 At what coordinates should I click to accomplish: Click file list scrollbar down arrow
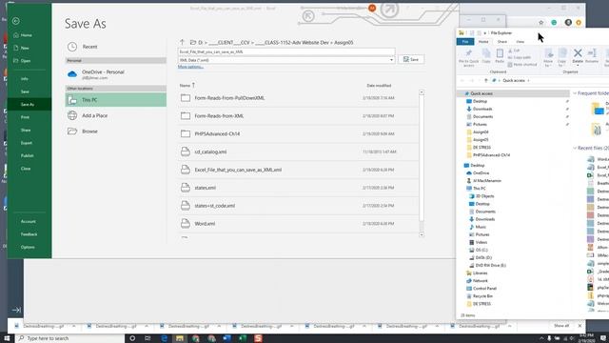pos(422,234)
